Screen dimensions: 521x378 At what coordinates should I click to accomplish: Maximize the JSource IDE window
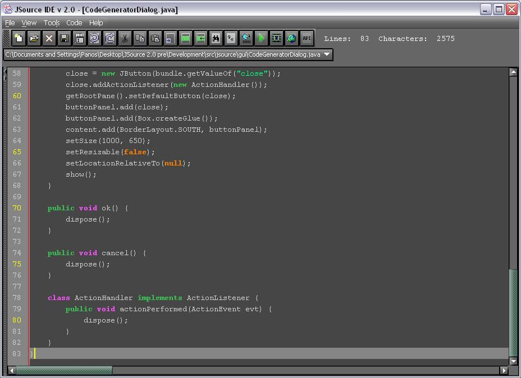tap(499, 10)
